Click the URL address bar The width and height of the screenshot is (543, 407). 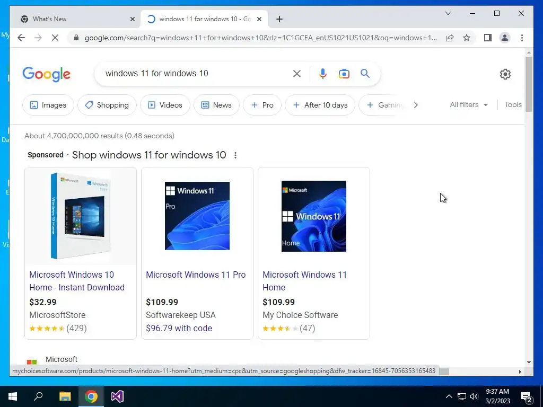[261, 38]
